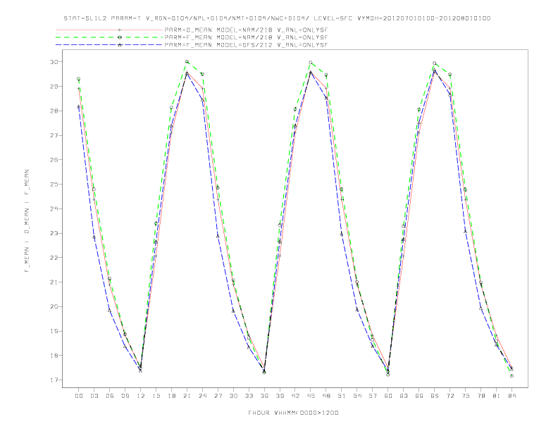The width and height of the screenshot is (558, 431).
Task: Click the chart title line starting STAT=SL1L2
Action: [277, 18]
